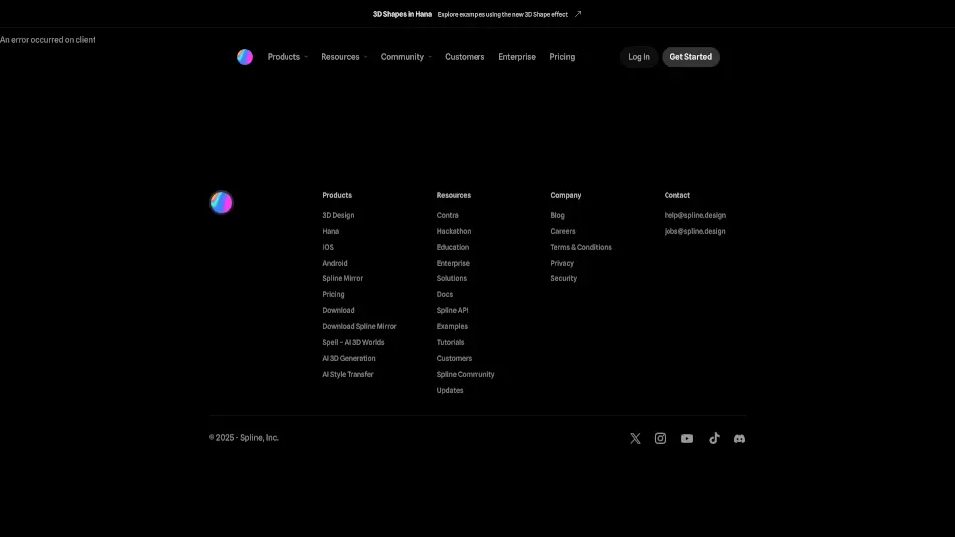Click the arrow icon in the announcement banner
The width and height of the screenshot is (955, 537).
point(578,14)
